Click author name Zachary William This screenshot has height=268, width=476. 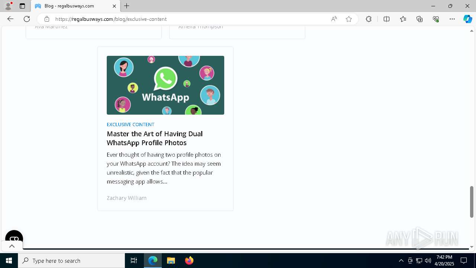tap(126, 198)
